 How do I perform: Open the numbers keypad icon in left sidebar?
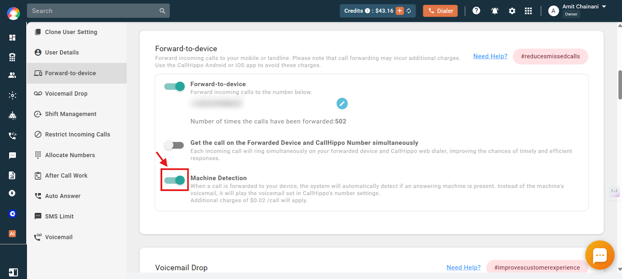click(12, 57)
